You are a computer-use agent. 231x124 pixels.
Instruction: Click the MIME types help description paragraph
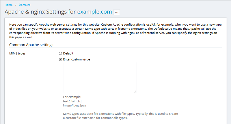coord(120,116)
